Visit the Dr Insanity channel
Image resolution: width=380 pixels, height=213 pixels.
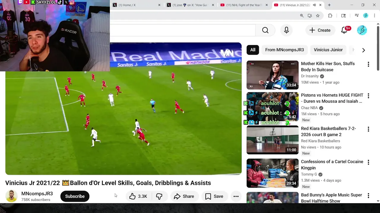[310, 76]
